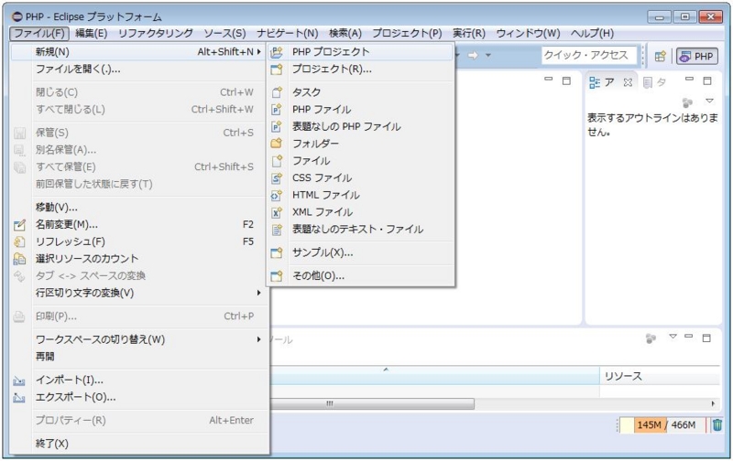Click the インポート import icon
733x461 pixels.
click(19, 381)
